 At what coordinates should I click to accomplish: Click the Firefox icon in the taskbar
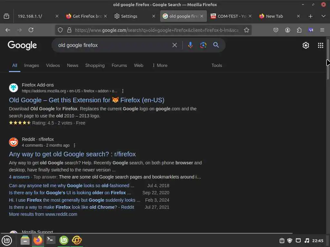point(38,240)
